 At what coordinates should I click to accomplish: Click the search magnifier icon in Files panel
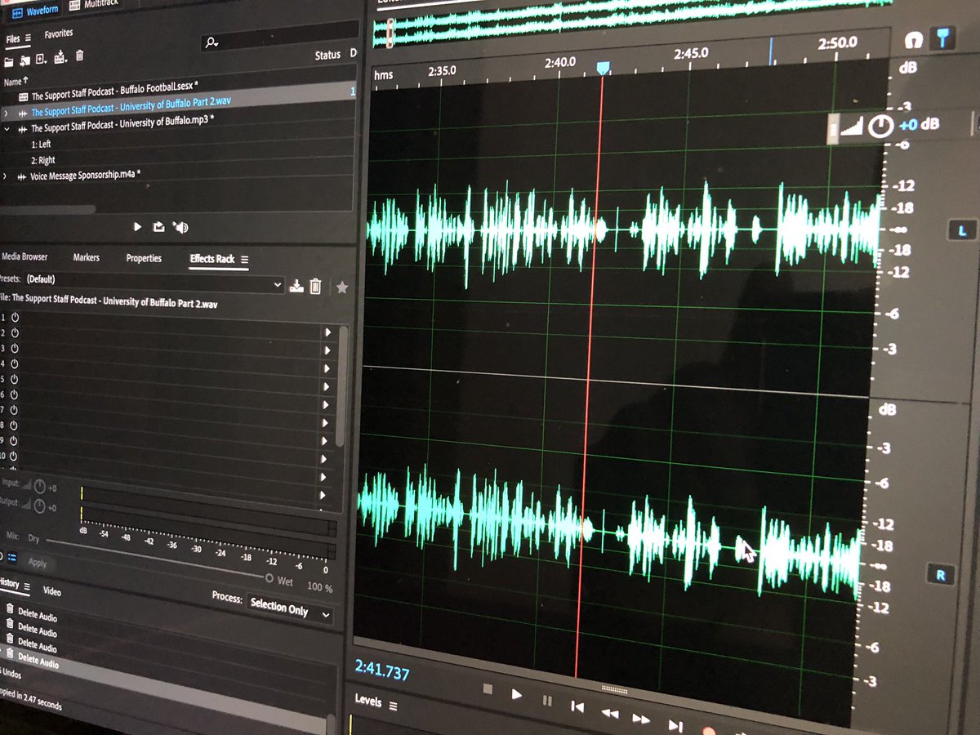click(212, 42)
